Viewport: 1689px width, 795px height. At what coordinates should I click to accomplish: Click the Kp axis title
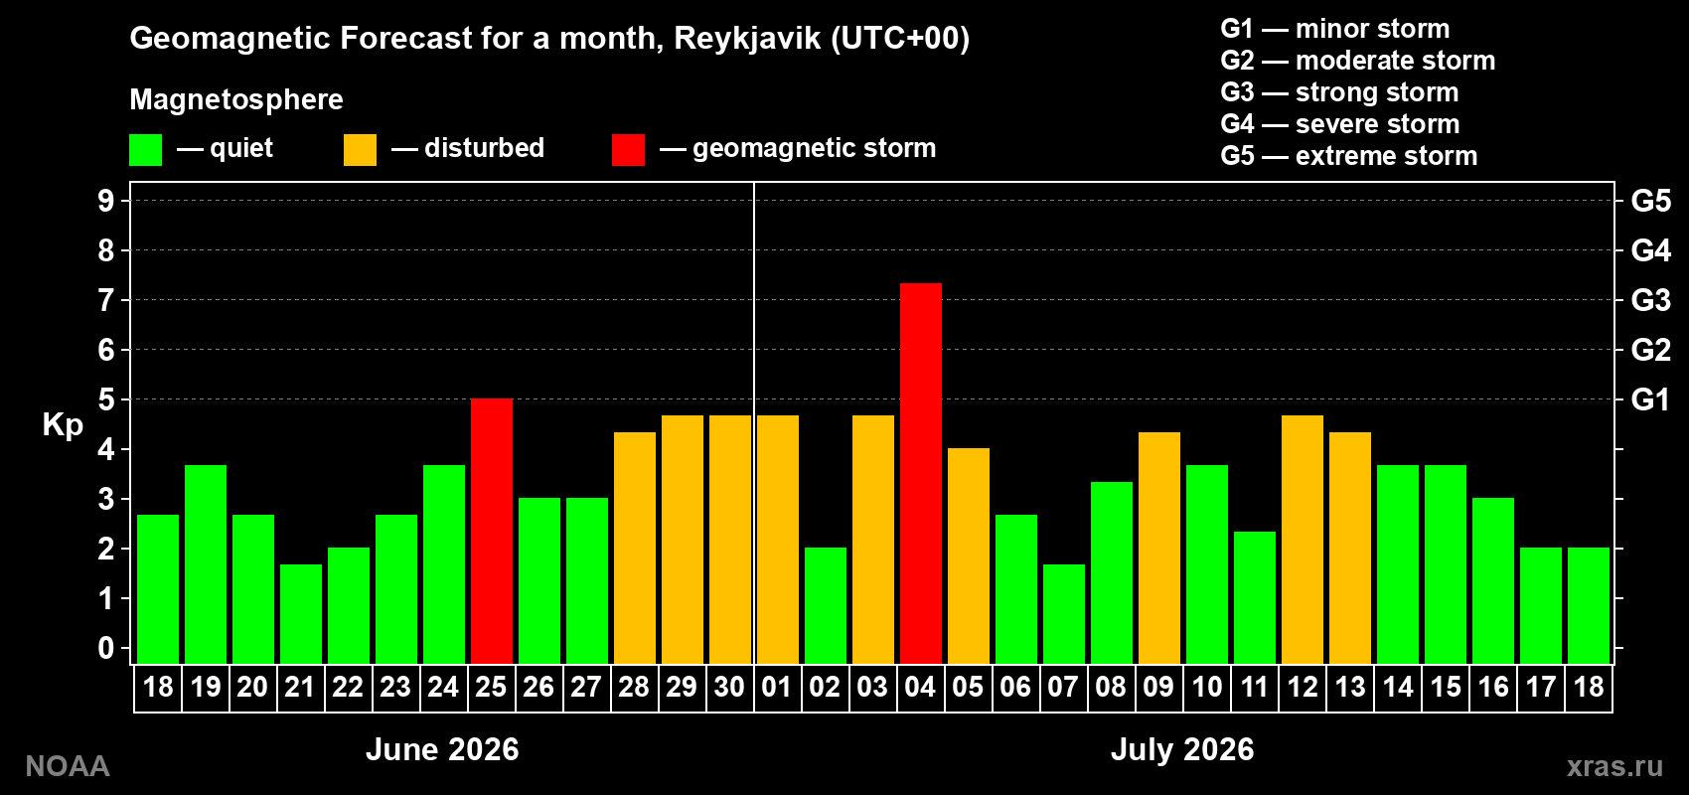coord(63,425)
